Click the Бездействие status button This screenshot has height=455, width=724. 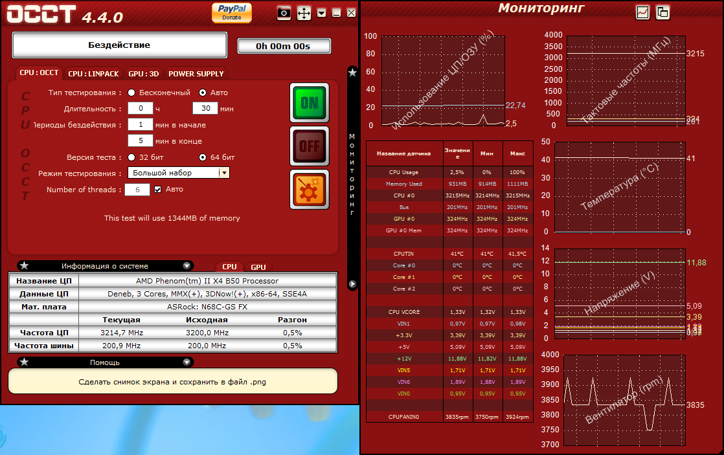(120, 45)
